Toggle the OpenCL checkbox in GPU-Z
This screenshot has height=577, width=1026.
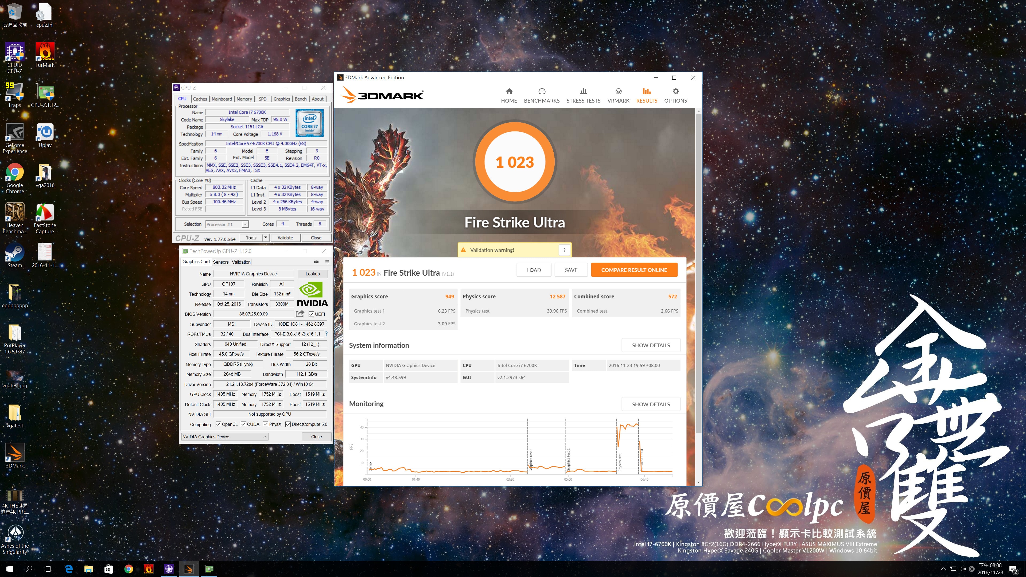pos(218,424)
